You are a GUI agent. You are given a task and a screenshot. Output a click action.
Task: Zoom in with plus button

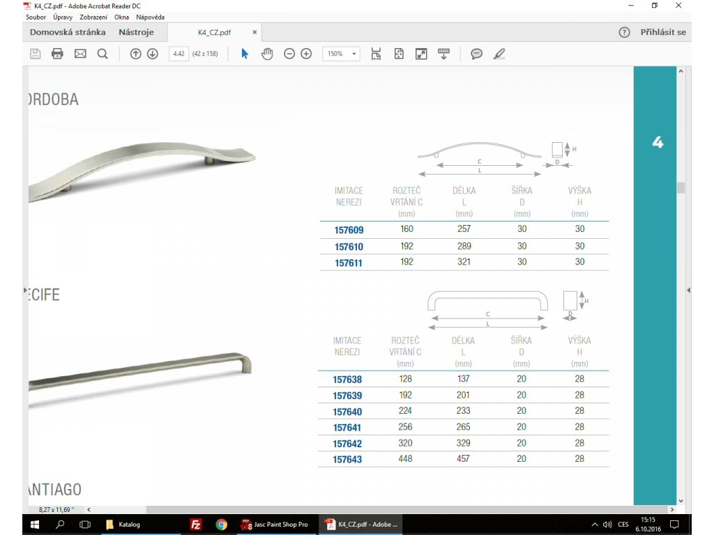click(x=306, y=54)
